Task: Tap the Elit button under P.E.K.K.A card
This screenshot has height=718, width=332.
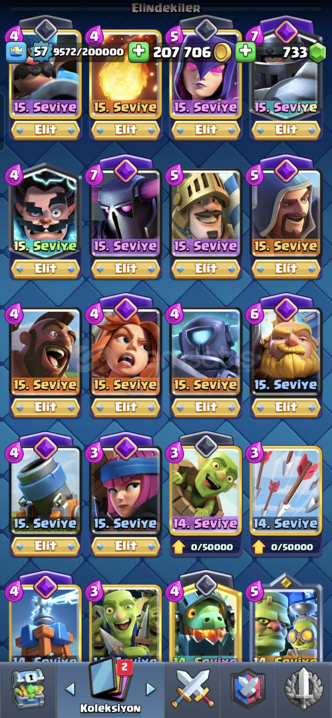Action: pos(126,269)
